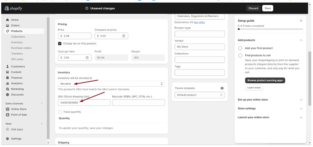Click the Online Store icon
The height and width of the screenshot is (147, 313).
pos(8,109)
